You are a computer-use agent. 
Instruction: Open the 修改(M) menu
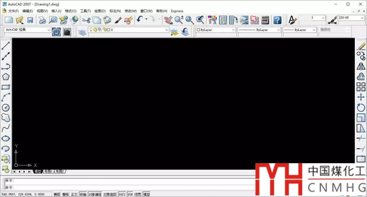point(131,11)
